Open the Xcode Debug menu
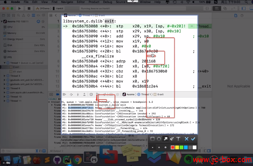This screenshot has height=166, width=253. pos(108,2)
